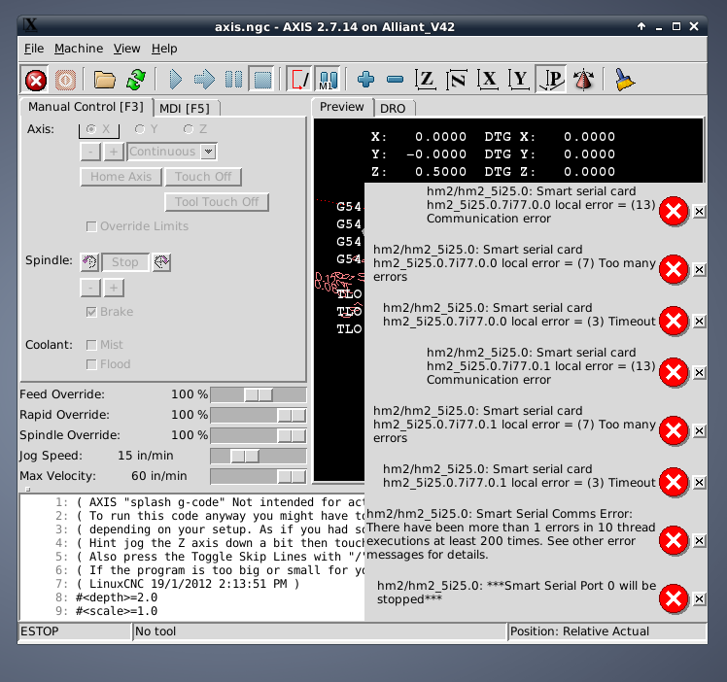Stop program execution with the stop icon
Screen dimensions: 727x682
(x=262, y=80)
